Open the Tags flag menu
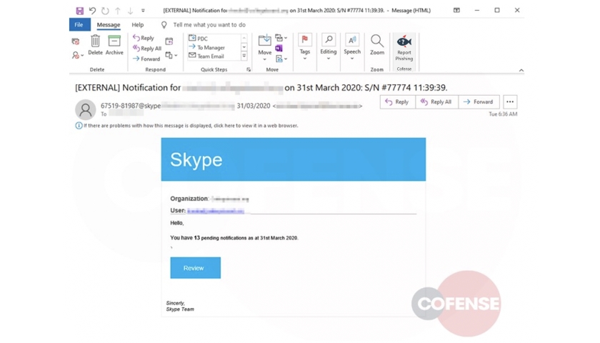This screenshot has height=343, width=600. coord(305,47)
